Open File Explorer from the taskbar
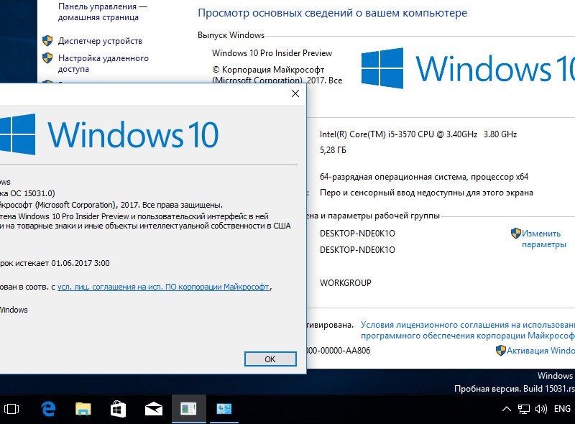The width and height of the screenshot is (575, 424). click(x=83, y=409)
